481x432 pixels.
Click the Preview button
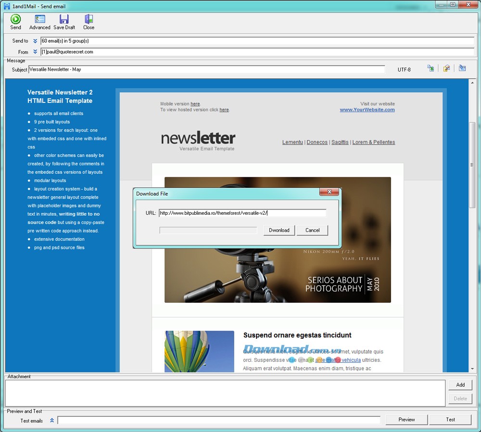(x=406, y=420)
